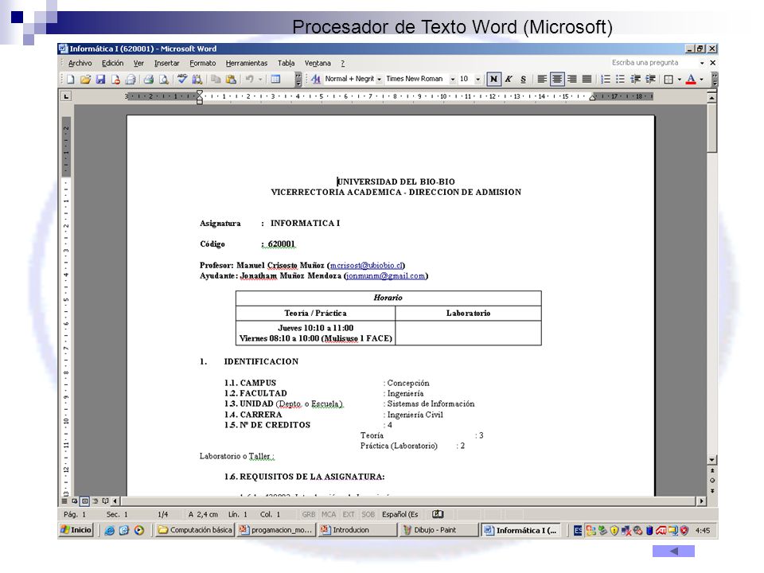Click the Print icon in the toolbar
The height and width of the screenshot is (573, 764).
coord(149,80)
